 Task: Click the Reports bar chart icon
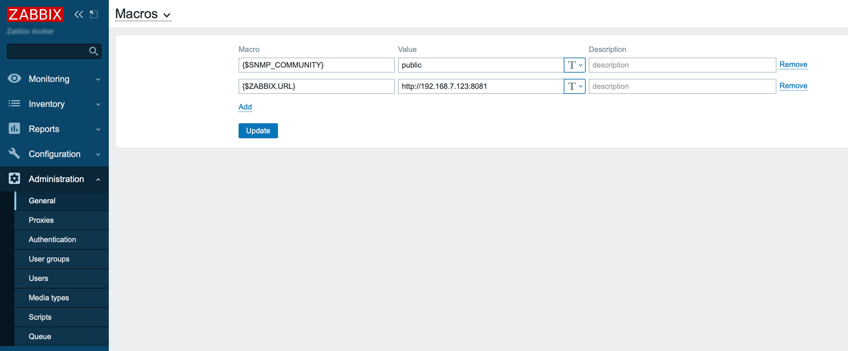coord(14,129)
